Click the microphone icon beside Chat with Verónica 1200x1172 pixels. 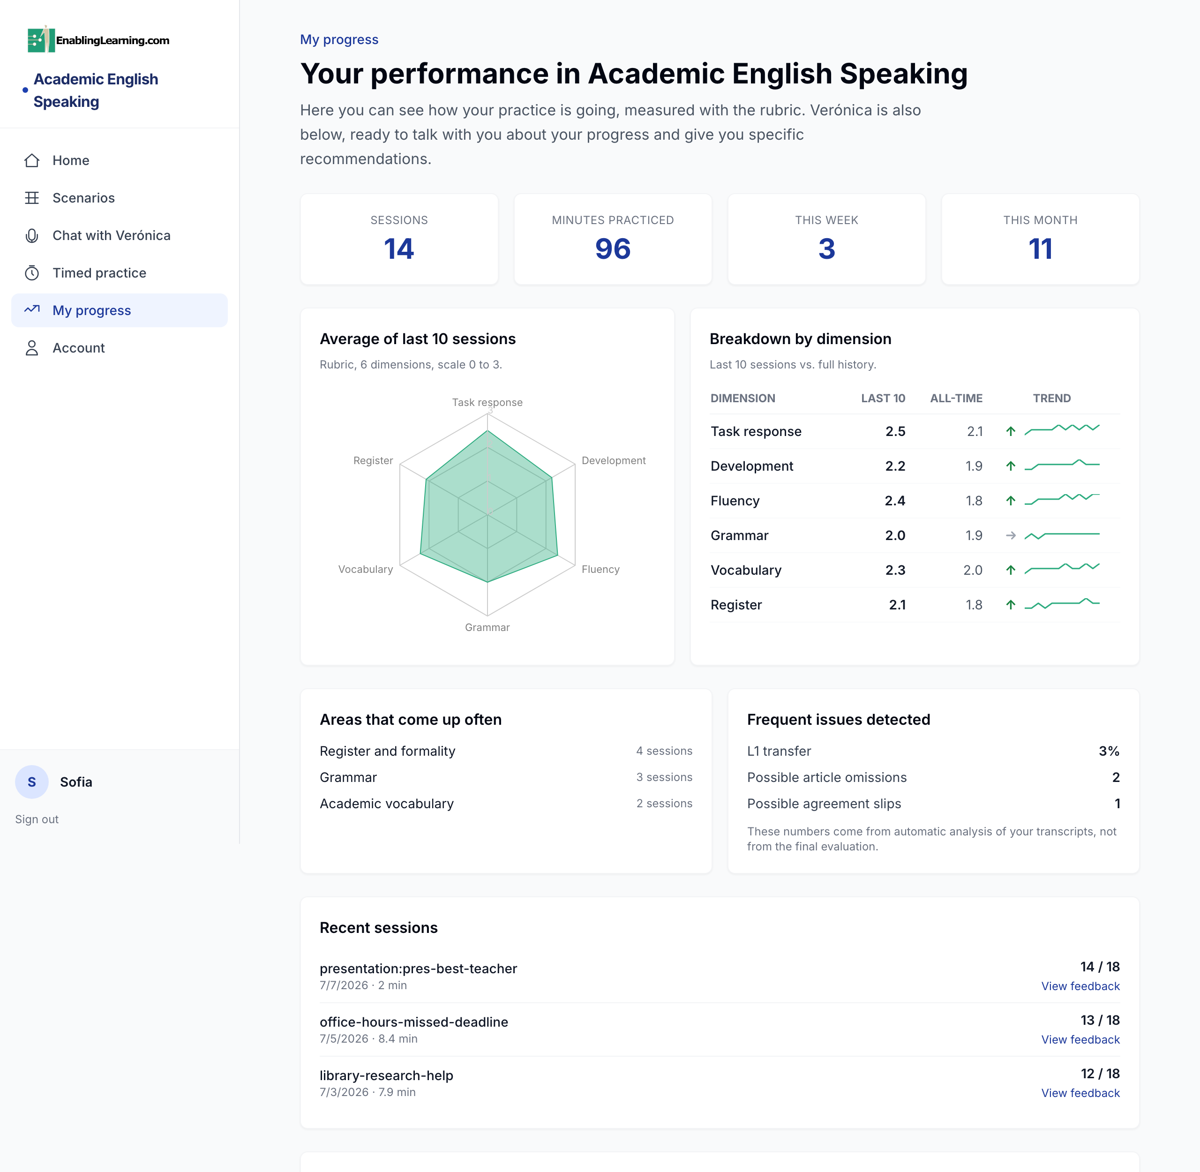32,236
